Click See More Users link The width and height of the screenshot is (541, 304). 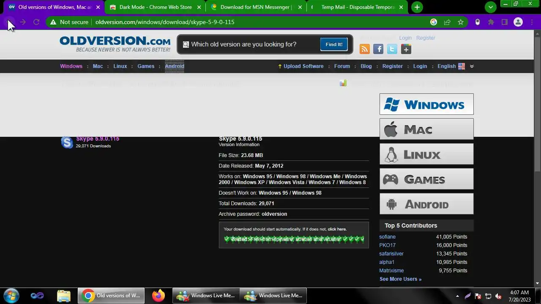click(x=400, y=279)
